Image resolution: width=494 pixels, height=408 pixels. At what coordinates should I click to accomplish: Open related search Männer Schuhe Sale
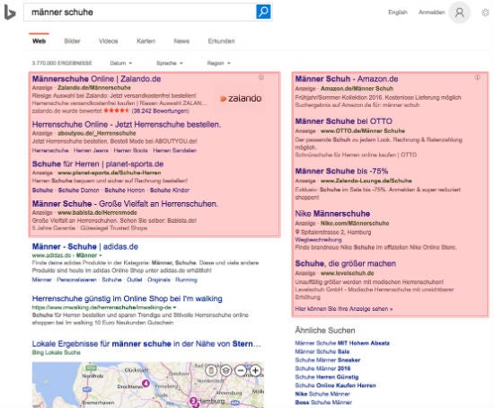322,351
